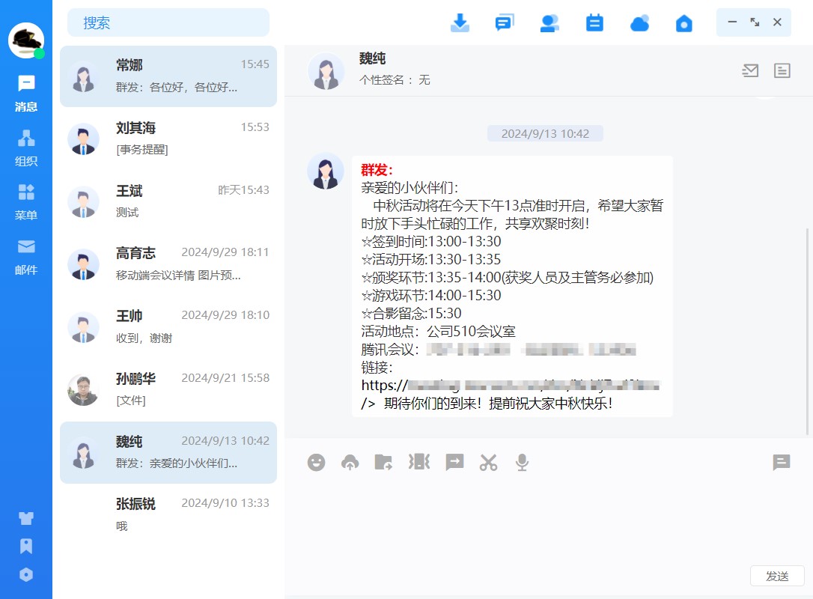This screenshot has width=813, height=599.
Task: Click the user profile avatar at top left
Action: pos(26,40)
